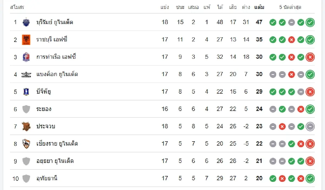
Task: Click the Bangkok United wings logo
Action: 26,74
